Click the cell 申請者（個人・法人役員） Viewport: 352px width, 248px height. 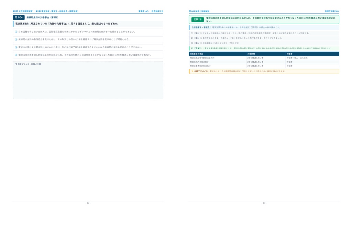(312, 58)
